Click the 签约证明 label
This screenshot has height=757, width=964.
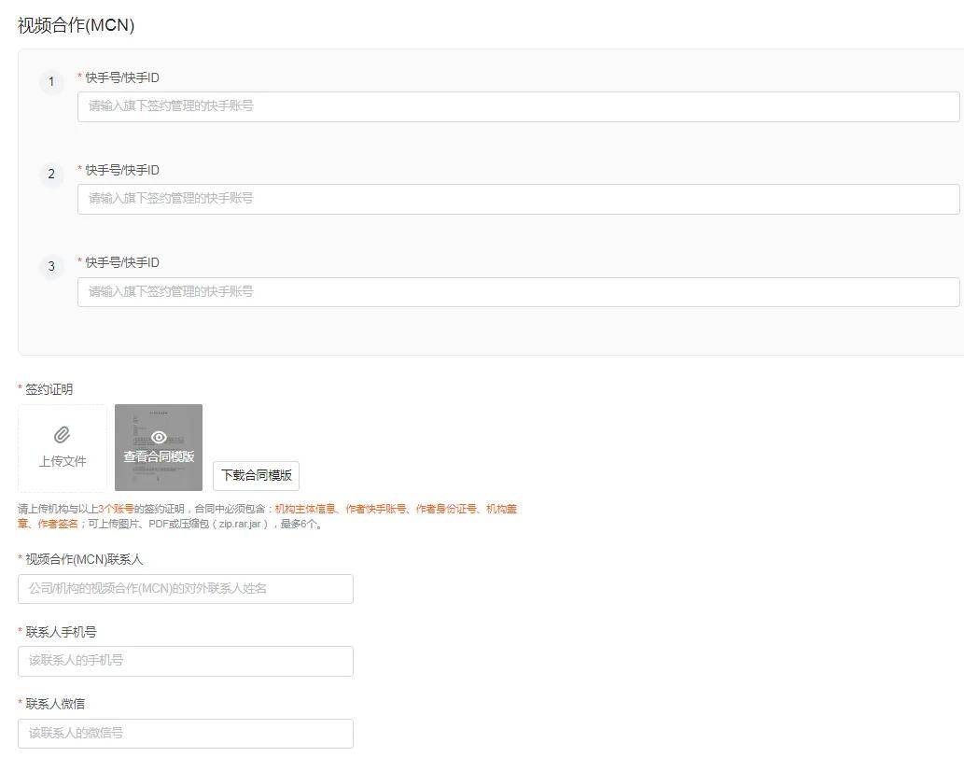[49, 389]
